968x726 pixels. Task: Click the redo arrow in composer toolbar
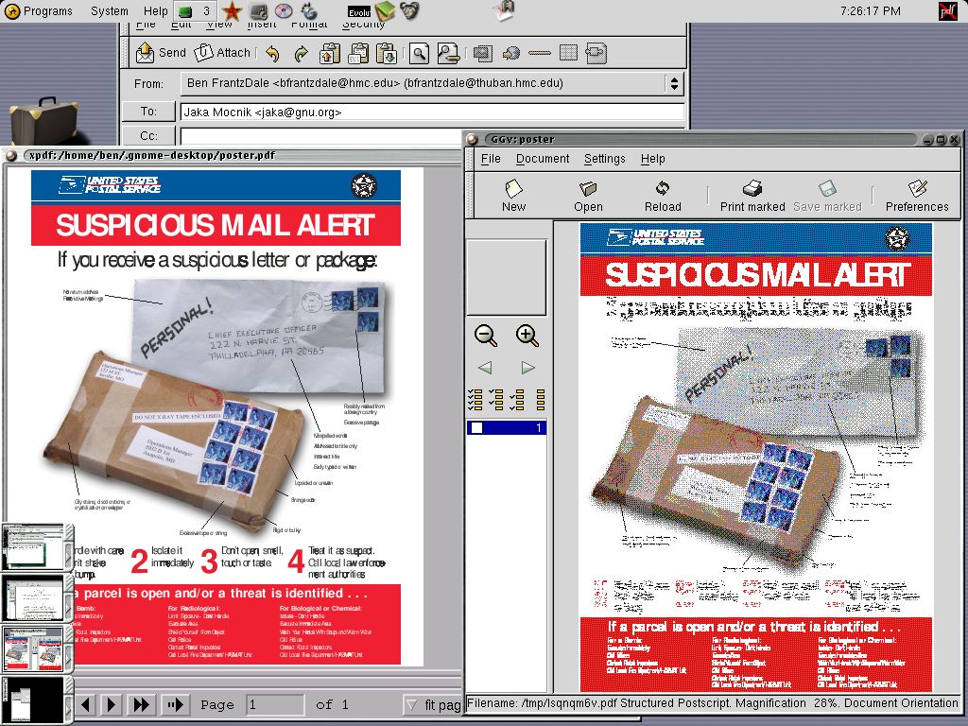[301, 54]
